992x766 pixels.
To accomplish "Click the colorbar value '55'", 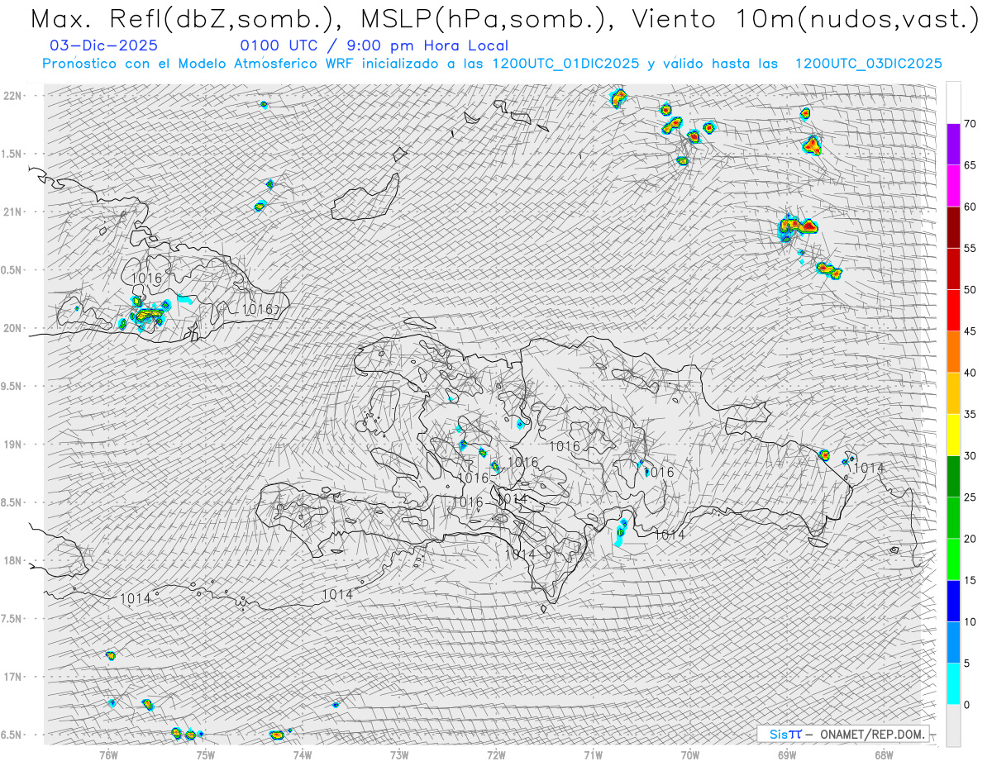I will click(x=971, y=248).
